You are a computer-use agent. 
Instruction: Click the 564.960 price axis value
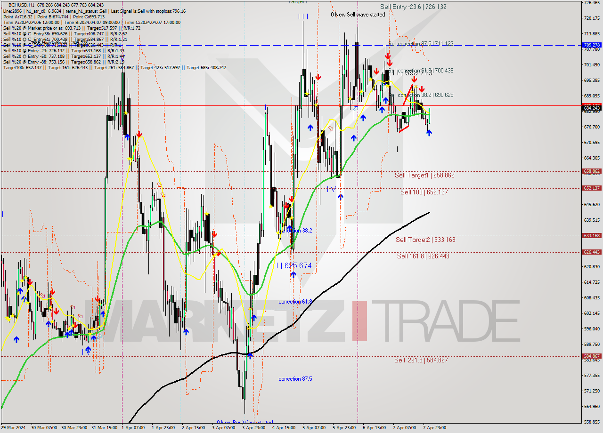pos(592,407)
